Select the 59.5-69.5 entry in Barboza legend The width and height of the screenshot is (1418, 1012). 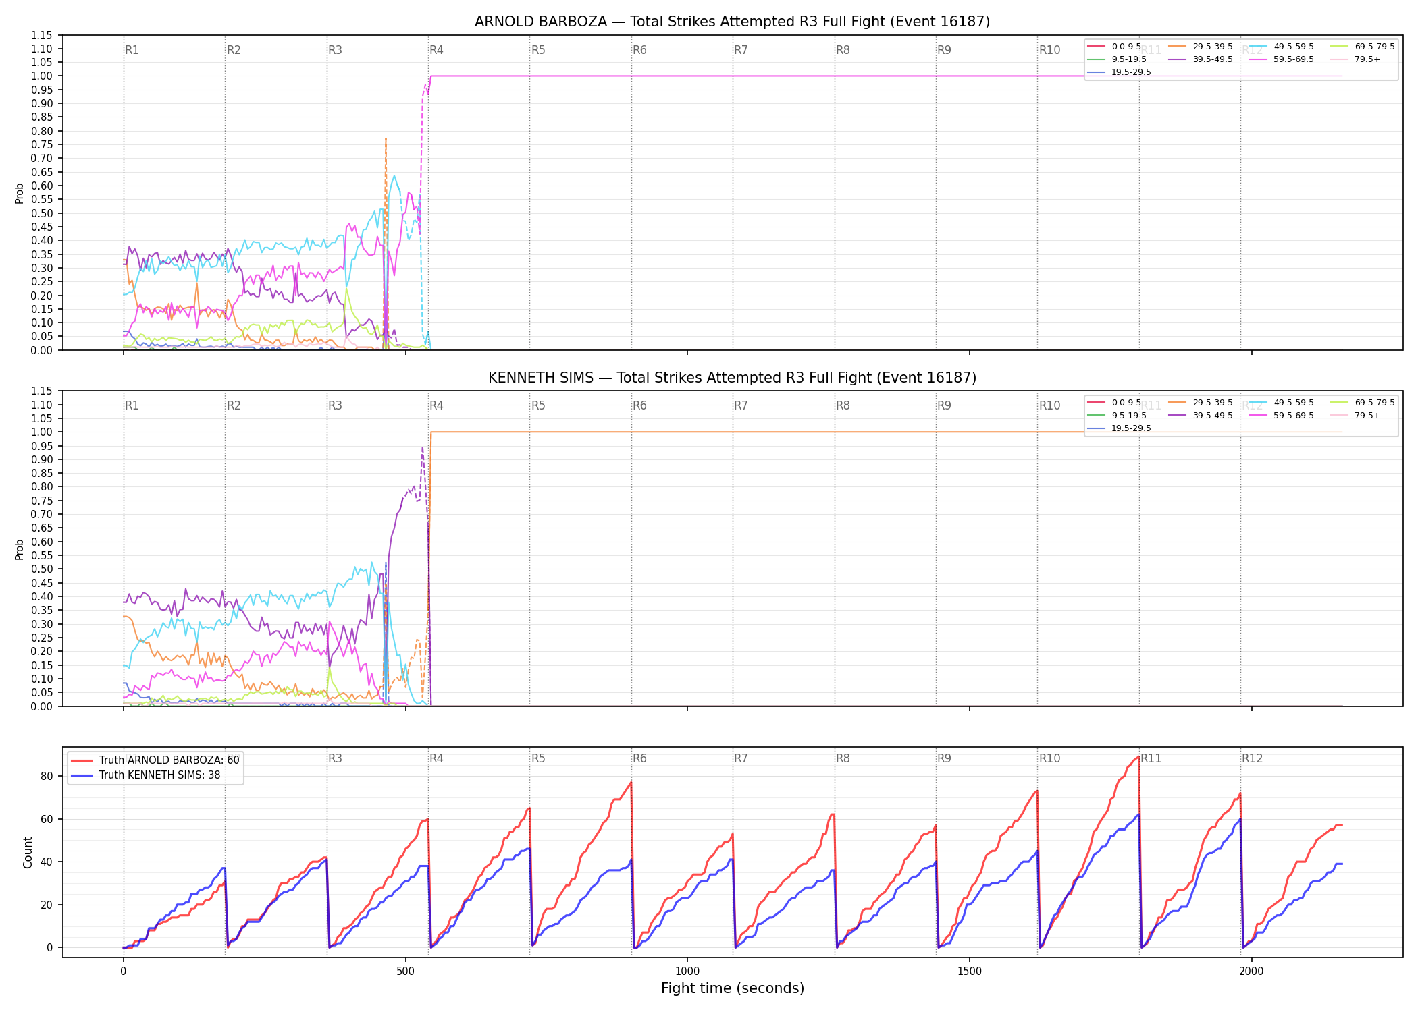point(1282,59)
